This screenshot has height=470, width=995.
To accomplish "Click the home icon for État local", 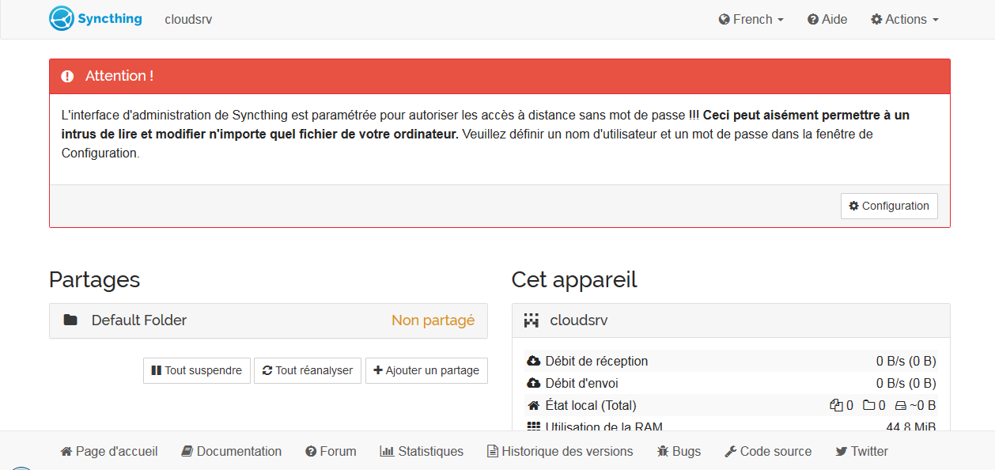I will (x=533, y=406).
